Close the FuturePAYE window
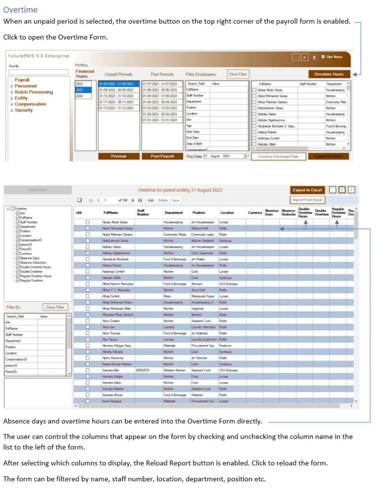378x491 pixels. [x=314, y=57]
